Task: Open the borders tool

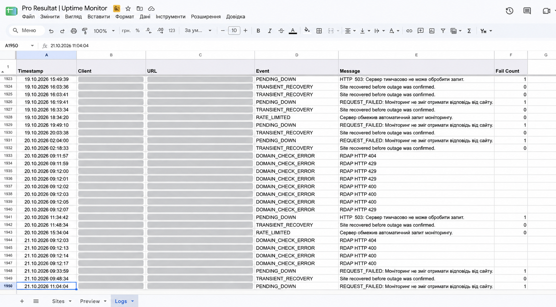Action: pyautogui.click(x=319, y=31)
